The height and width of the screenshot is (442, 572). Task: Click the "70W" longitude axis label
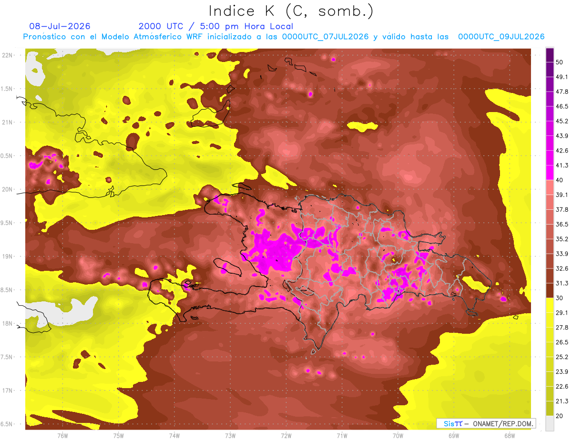click(x=398, y=436)
